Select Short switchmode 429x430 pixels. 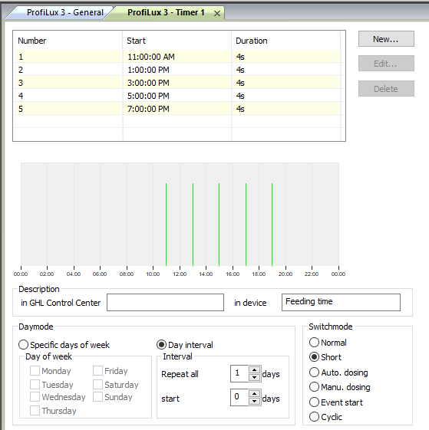click(x=325, y=357)
